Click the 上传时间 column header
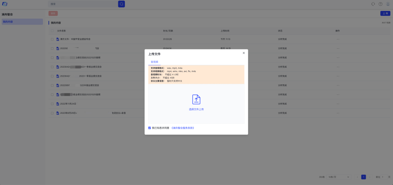This screenshot has height=185, width=393. (225, 31)
